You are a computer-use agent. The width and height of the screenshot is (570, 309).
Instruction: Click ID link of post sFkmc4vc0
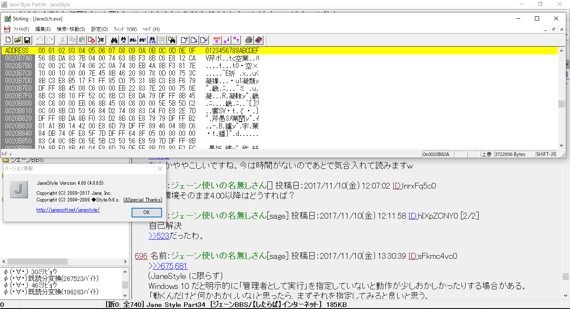(413, 256)
